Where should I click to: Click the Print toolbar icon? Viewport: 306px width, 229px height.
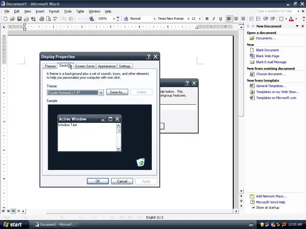pyautogui.click(x=42, y=19)
